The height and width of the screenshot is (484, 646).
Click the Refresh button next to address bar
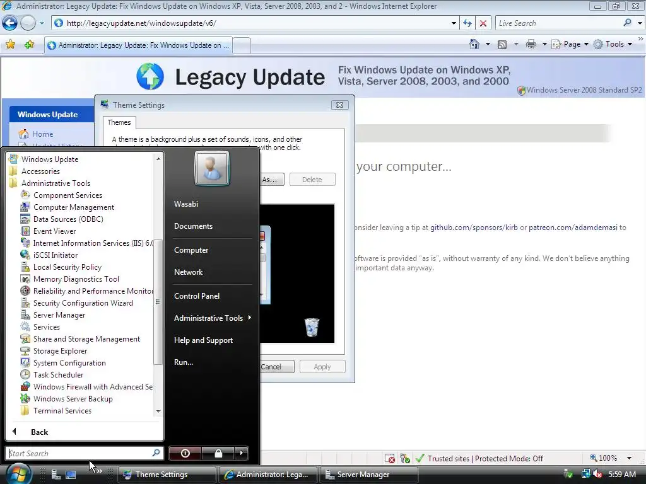467,23
